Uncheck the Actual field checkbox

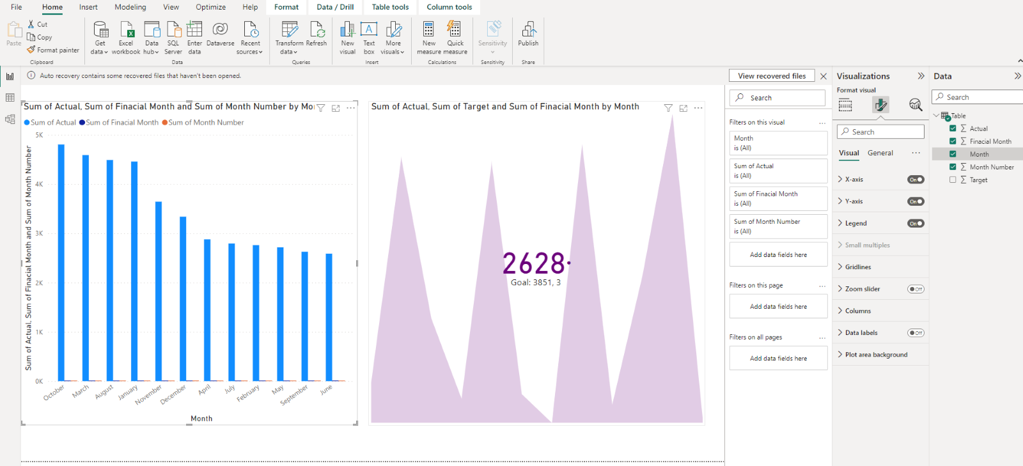[x=953, y=128]
